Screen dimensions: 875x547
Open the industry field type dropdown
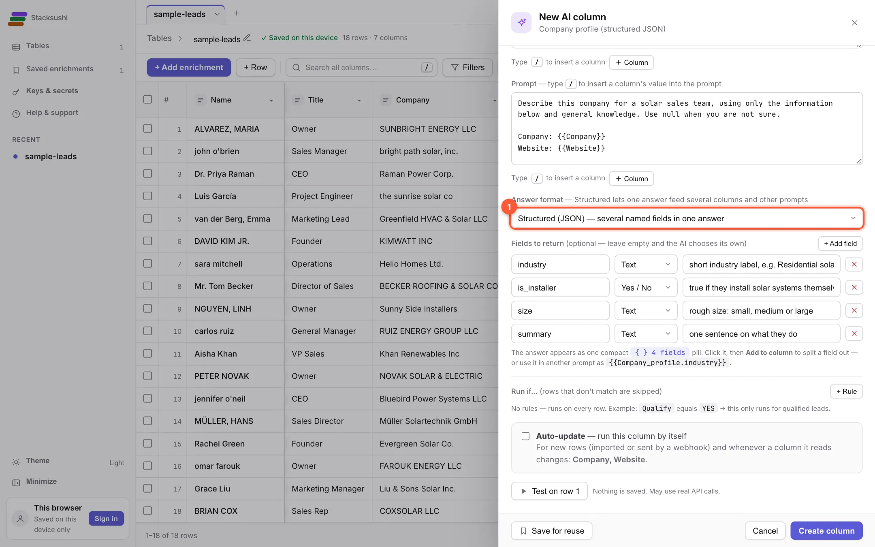[x=646, y=265]
